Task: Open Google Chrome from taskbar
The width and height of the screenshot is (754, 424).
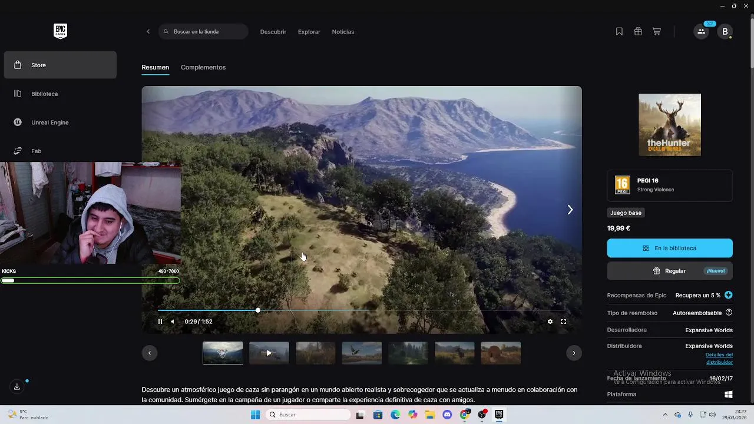Action: pyautogui.click(x=464, y=415)
